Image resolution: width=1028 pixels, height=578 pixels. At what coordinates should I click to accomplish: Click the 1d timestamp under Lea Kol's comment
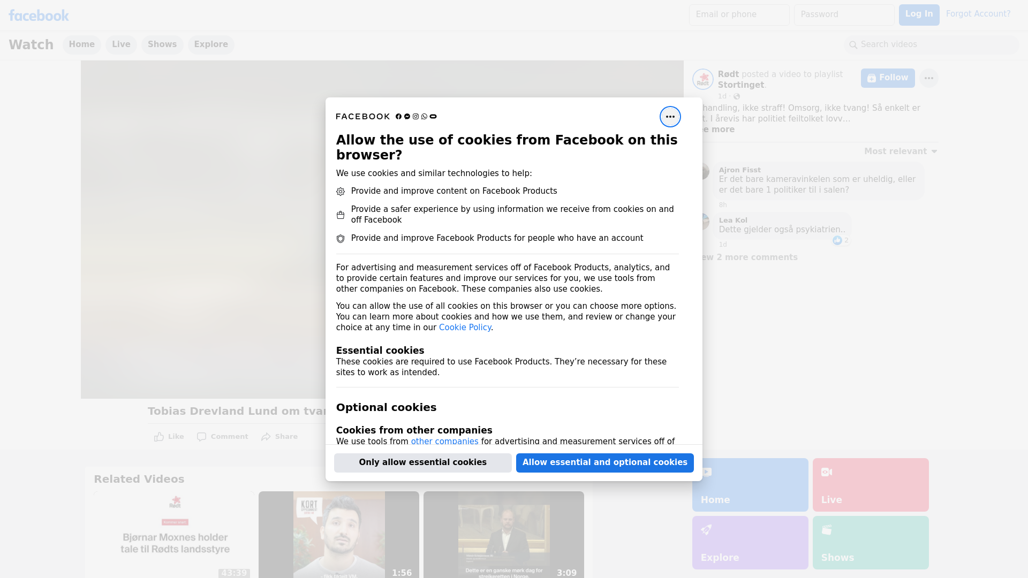tap(723, 245)
